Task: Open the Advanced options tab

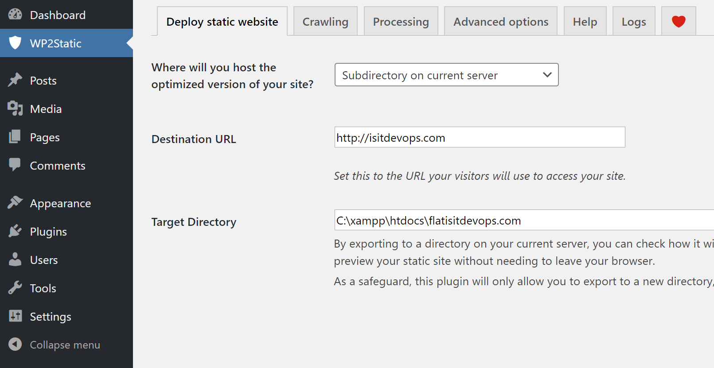Action: click(x=501, y=21)
